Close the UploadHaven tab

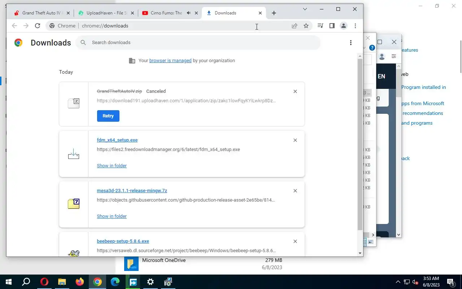(132, 13)
